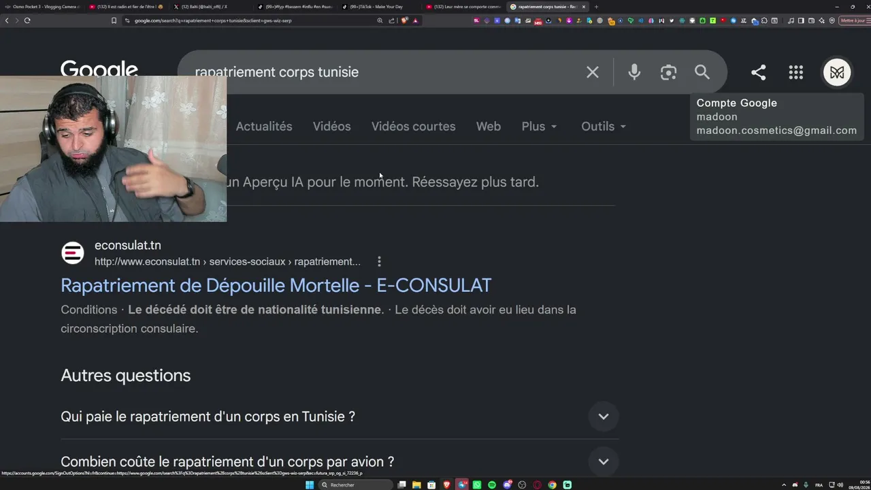Open the Google apps grid
871x490 pixels.
tap(796, 72)
